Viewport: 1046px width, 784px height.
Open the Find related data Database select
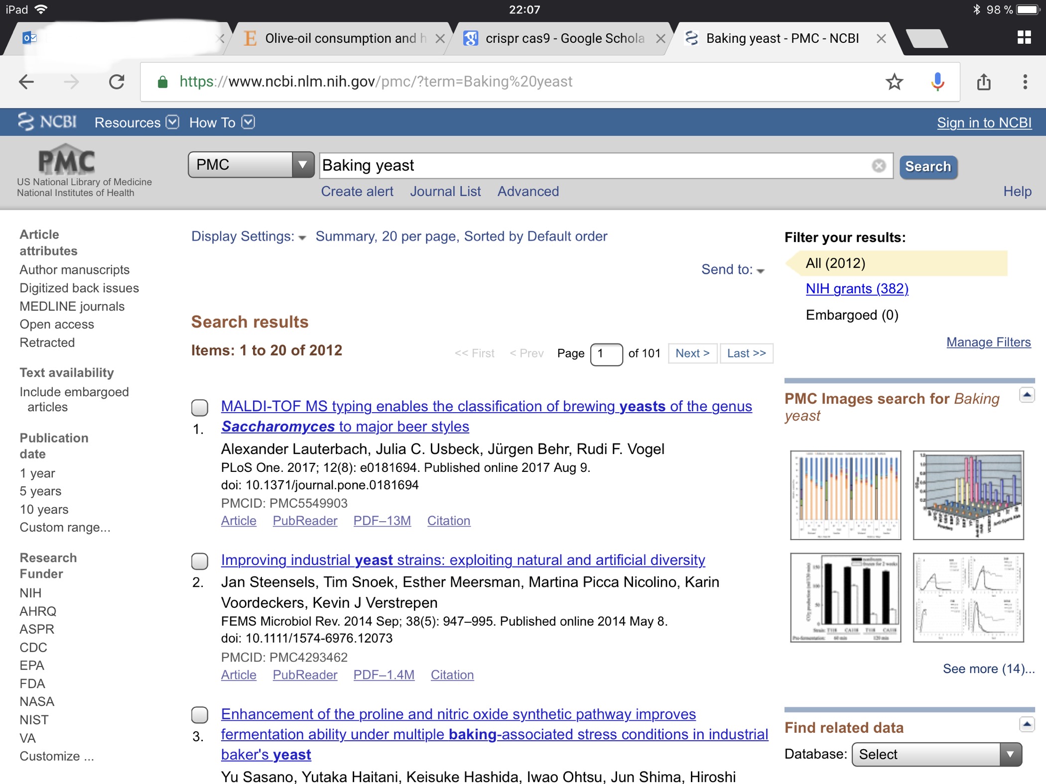pyautogui.click(x=936, y=754)
